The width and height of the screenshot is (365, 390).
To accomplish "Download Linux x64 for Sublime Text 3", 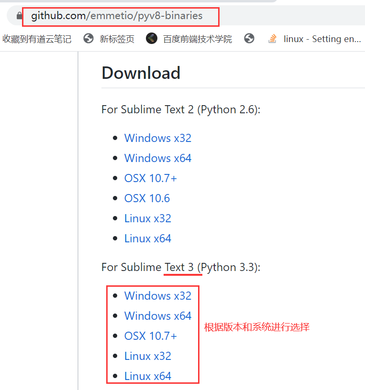I will (148, 376).
